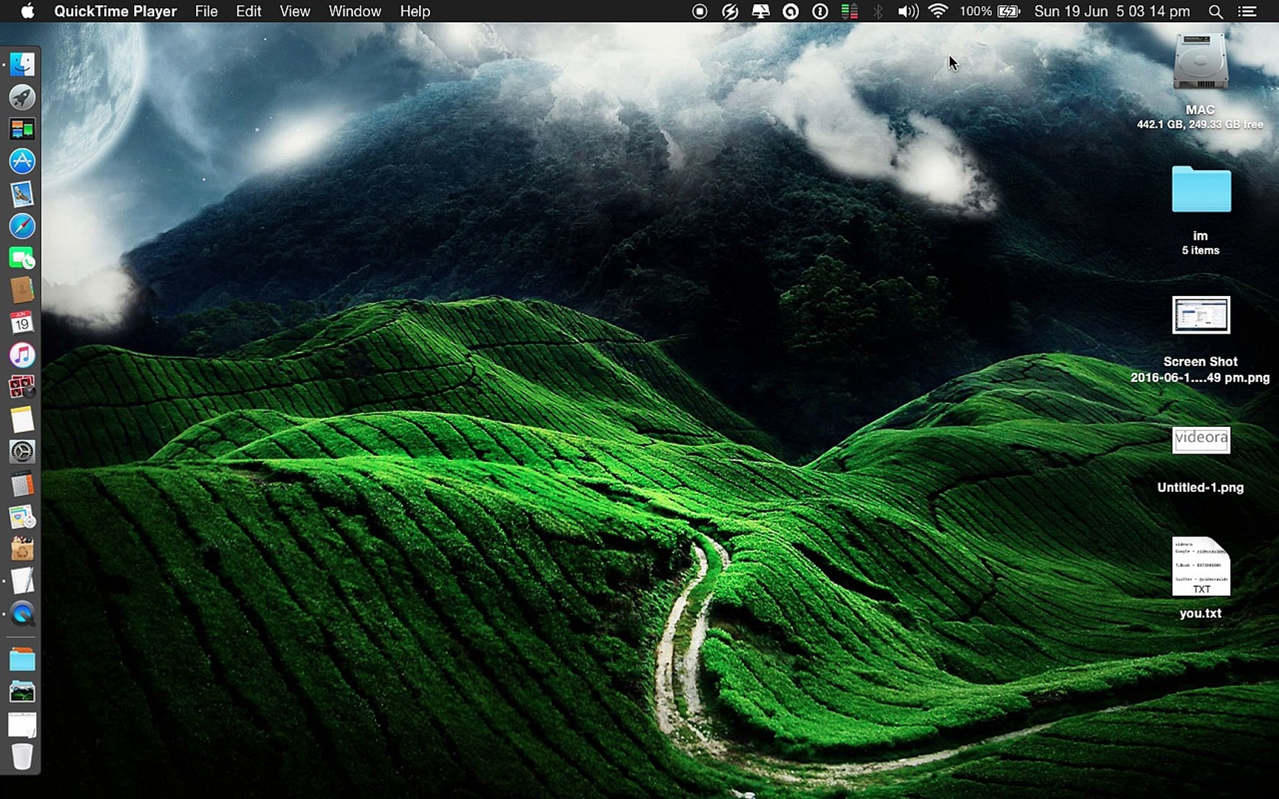Launch Calculator from the dock
The height and width of the screenshot is (799, 1279).
point(22,485)
